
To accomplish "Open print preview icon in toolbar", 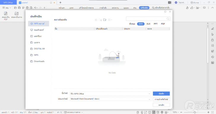I will coord(31,8).
